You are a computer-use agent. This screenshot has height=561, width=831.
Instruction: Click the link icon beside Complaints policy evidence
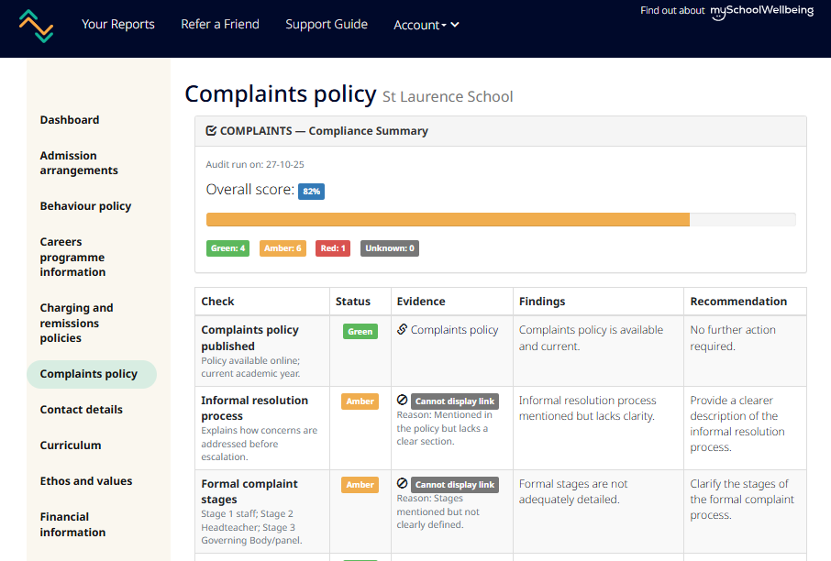point(402,330)
